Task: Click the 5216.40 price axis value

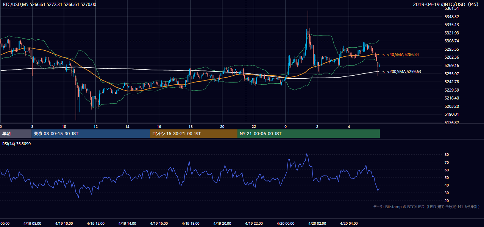Action: point(452,98)
